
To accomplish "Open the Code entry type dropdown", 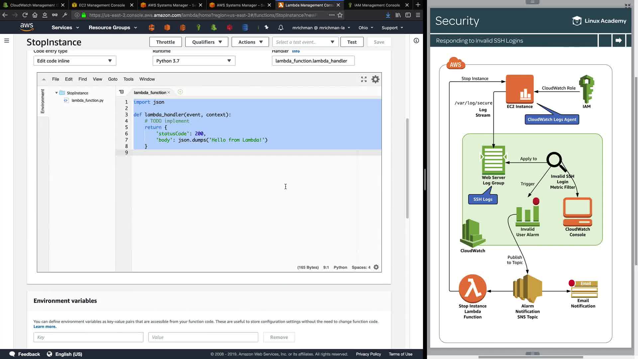I will (x=75, y=61).
